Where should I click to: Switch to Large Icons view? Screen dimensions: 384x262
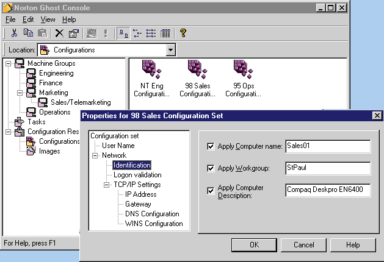122,34
